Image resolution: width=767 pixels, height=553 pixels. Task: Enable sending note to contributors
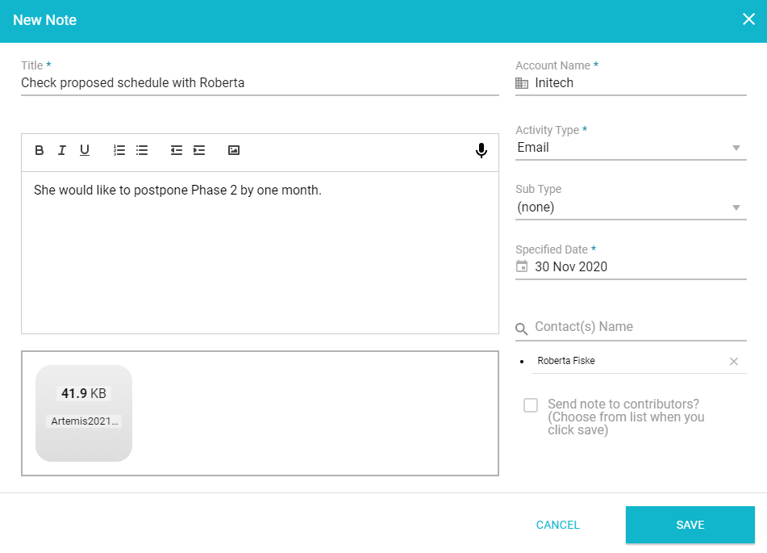click(x=530, y=405)
